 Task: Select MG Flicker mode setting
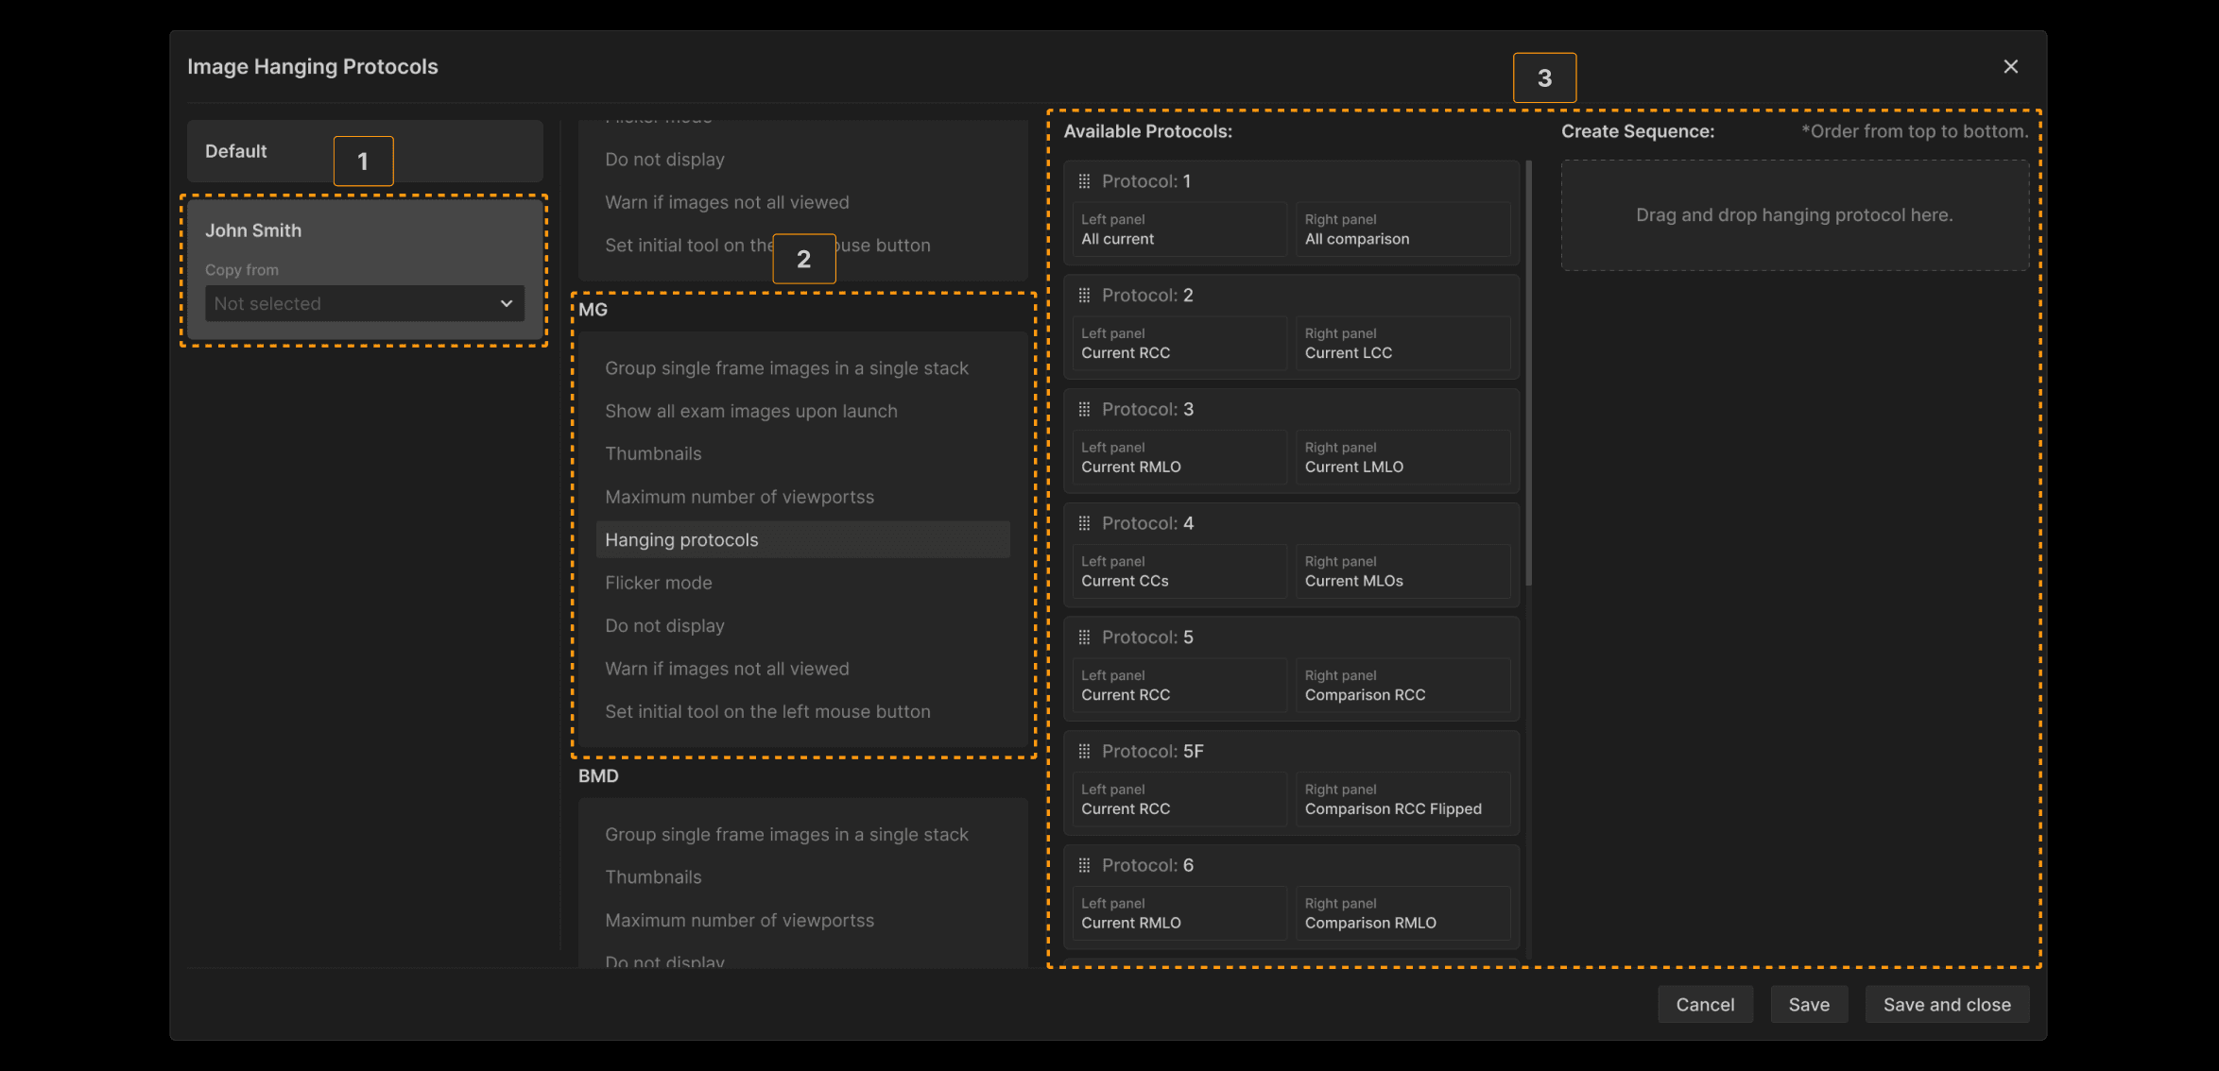[659, 583]
